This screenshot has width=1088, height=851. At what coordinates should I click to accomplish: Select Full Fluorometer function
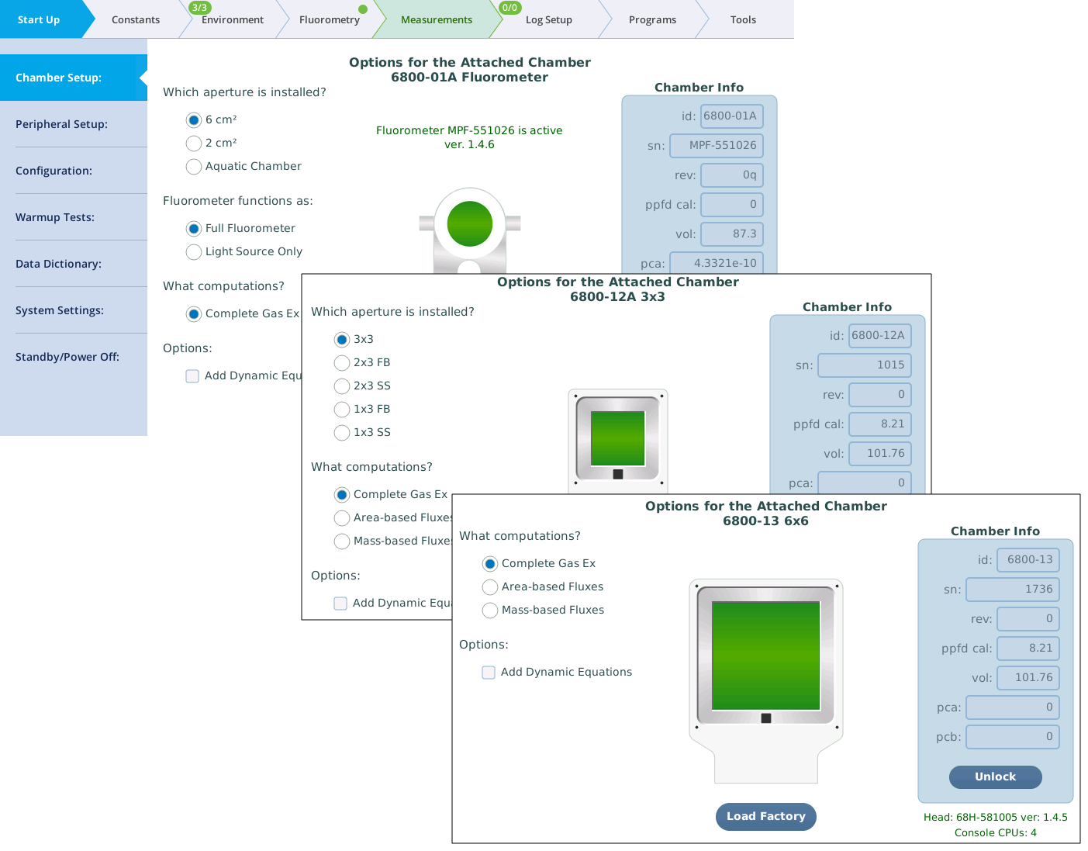pyautogui.click(x=194, y=229)
